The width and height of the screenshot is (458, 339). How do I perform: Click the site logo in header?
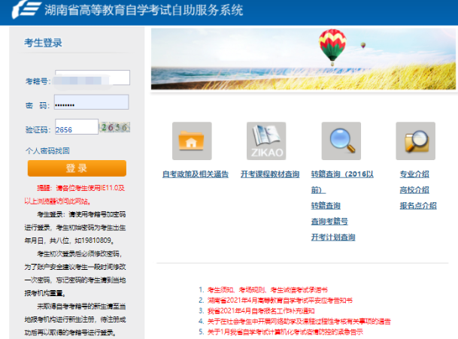pos(26,10)
